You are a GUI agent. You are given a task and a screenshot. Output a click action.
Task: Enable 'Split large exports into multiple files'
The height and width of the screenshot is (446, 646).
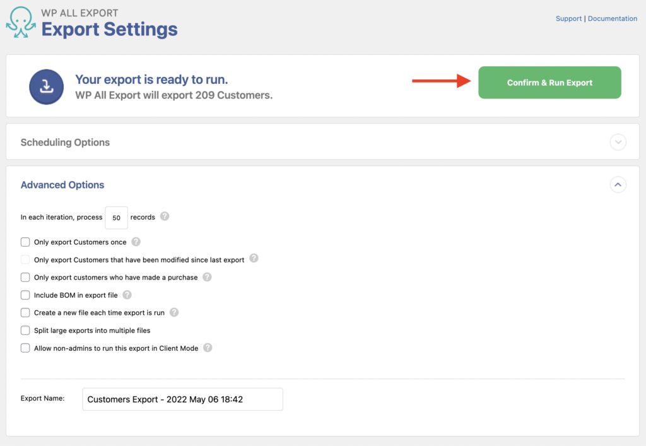coord(25,330)
